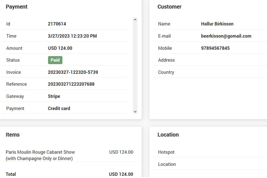Click the reference number 202303271223207688

71,84
